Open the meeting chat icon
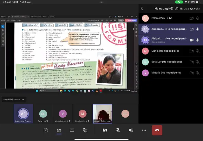Screen dimensions: 203x141 (46, 130)
